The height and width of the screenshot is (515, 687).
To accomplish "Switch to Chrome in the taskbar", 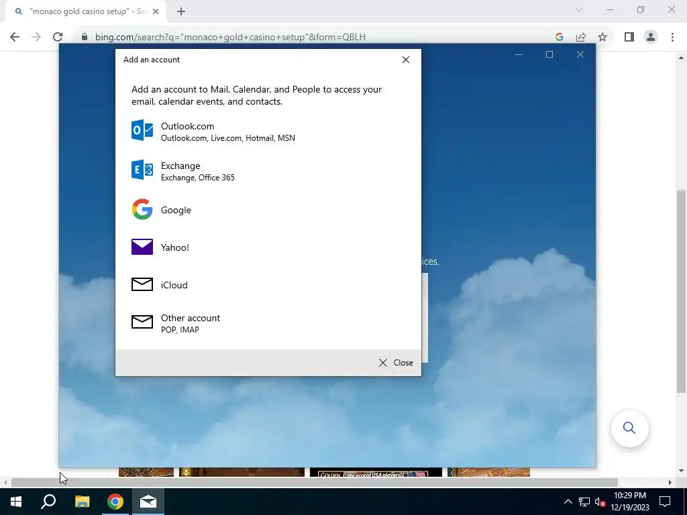I will pyautogui.click(x=115, y=502).
